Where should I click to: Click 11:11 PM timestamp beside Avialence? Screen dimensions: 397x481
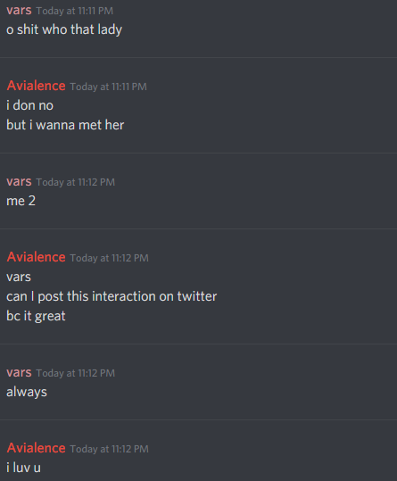click(x=109, y=87)
